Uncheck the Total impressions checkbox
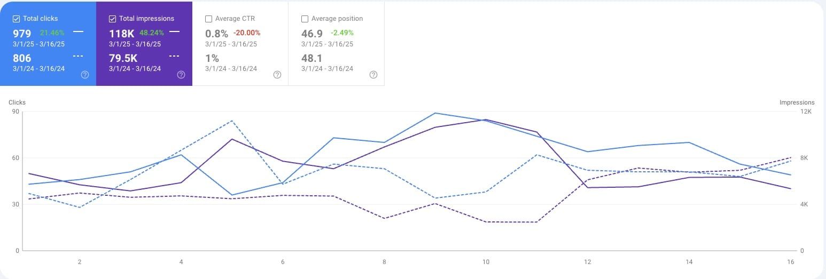This screenshot has width=826, height=279. (x=112, y=19)
